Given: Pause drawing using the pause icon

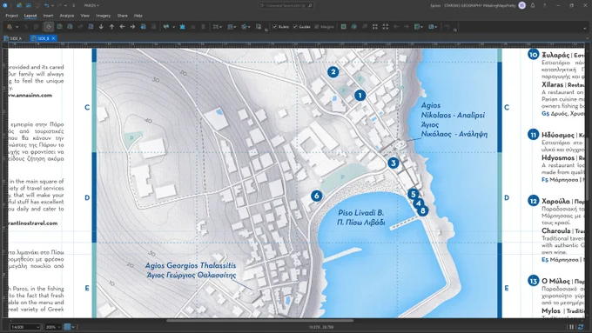Looking at the screenshot, I should click(x=572, y=327).
